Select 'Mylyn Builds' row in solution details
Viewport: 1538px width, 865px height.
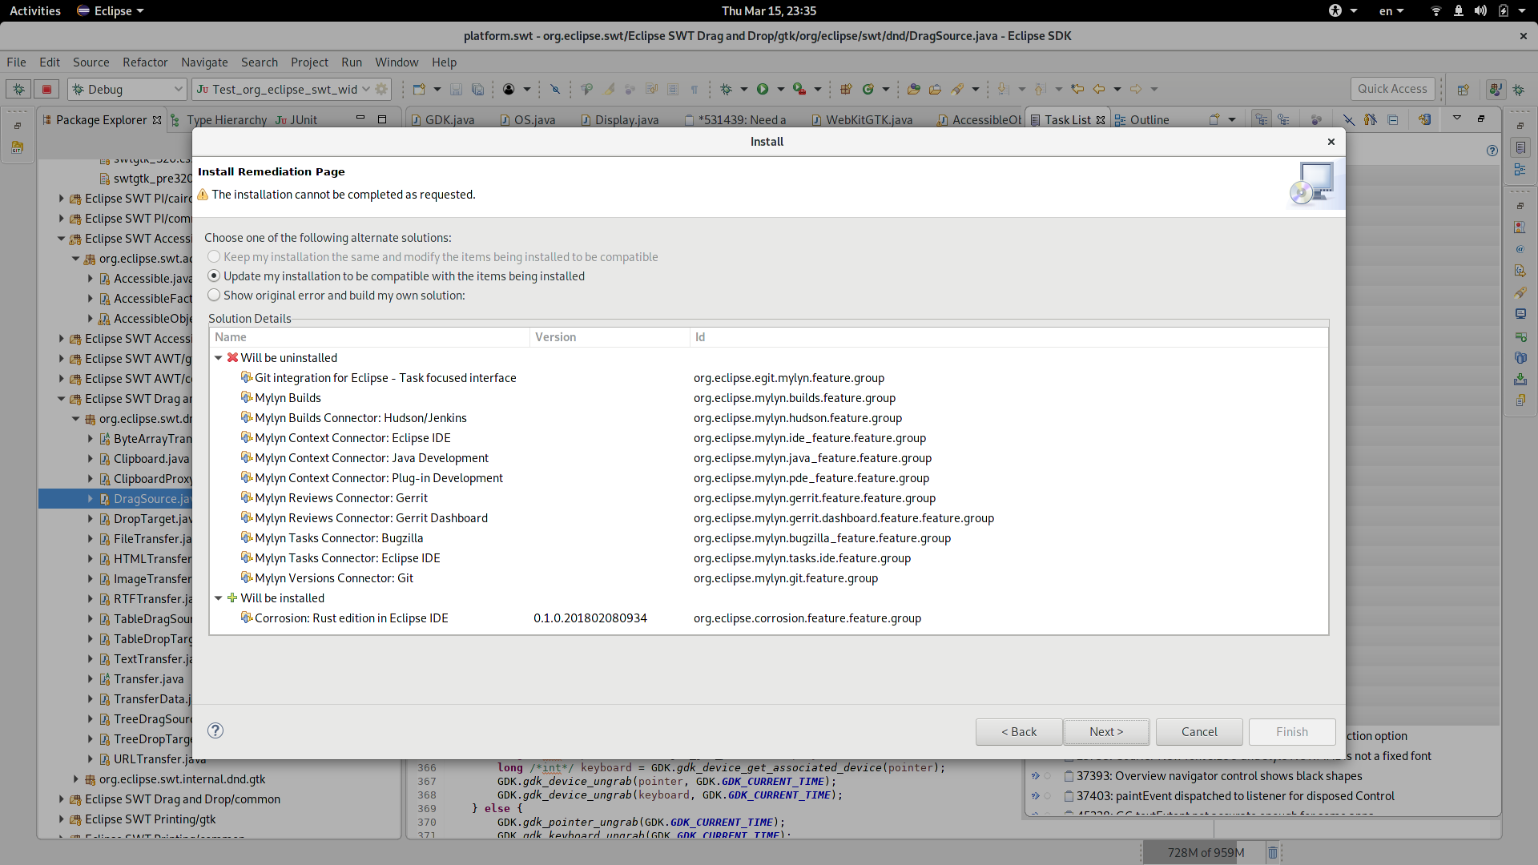tap(767, 398)
